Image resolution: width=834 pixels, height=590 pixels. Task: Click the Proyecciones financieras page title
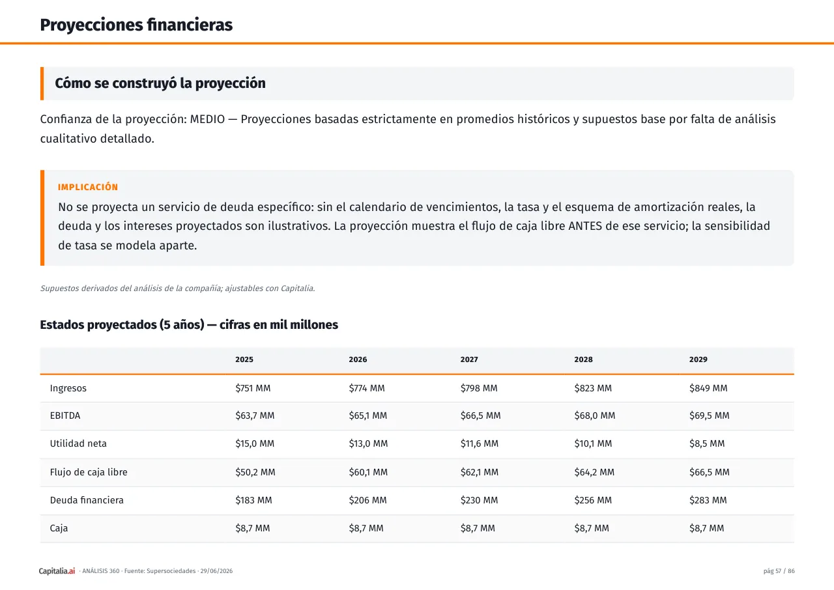(136, 25)
